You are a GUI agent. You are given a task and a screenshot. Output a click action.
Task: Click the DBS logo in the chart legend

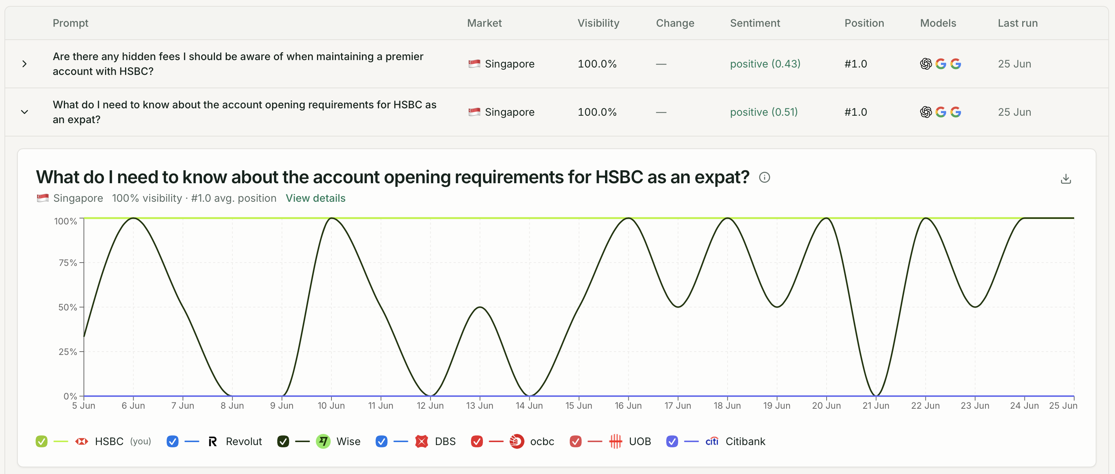coord(421,441)
